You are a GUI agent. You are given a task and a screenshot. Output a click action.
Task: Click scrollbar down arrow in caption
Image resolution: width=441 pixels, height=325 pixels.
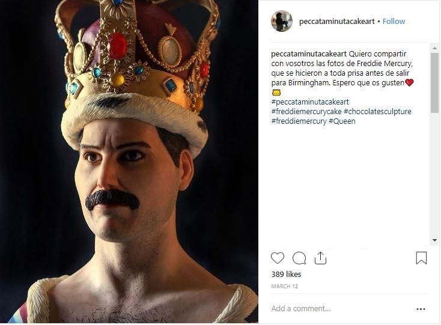pyautogui.click(x=434, y=240)
